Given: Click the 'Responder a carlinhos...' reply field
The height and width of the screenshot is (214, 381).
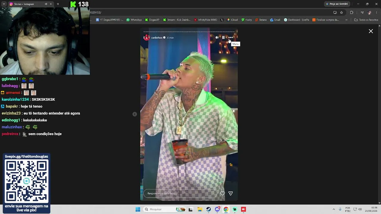Looking at the screenshot, I should pos(180,193).
